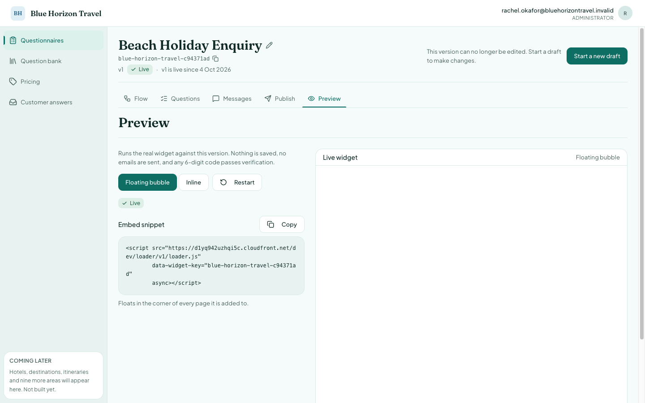
Task: Switch to the Messages tab
Action: point(232,99)
